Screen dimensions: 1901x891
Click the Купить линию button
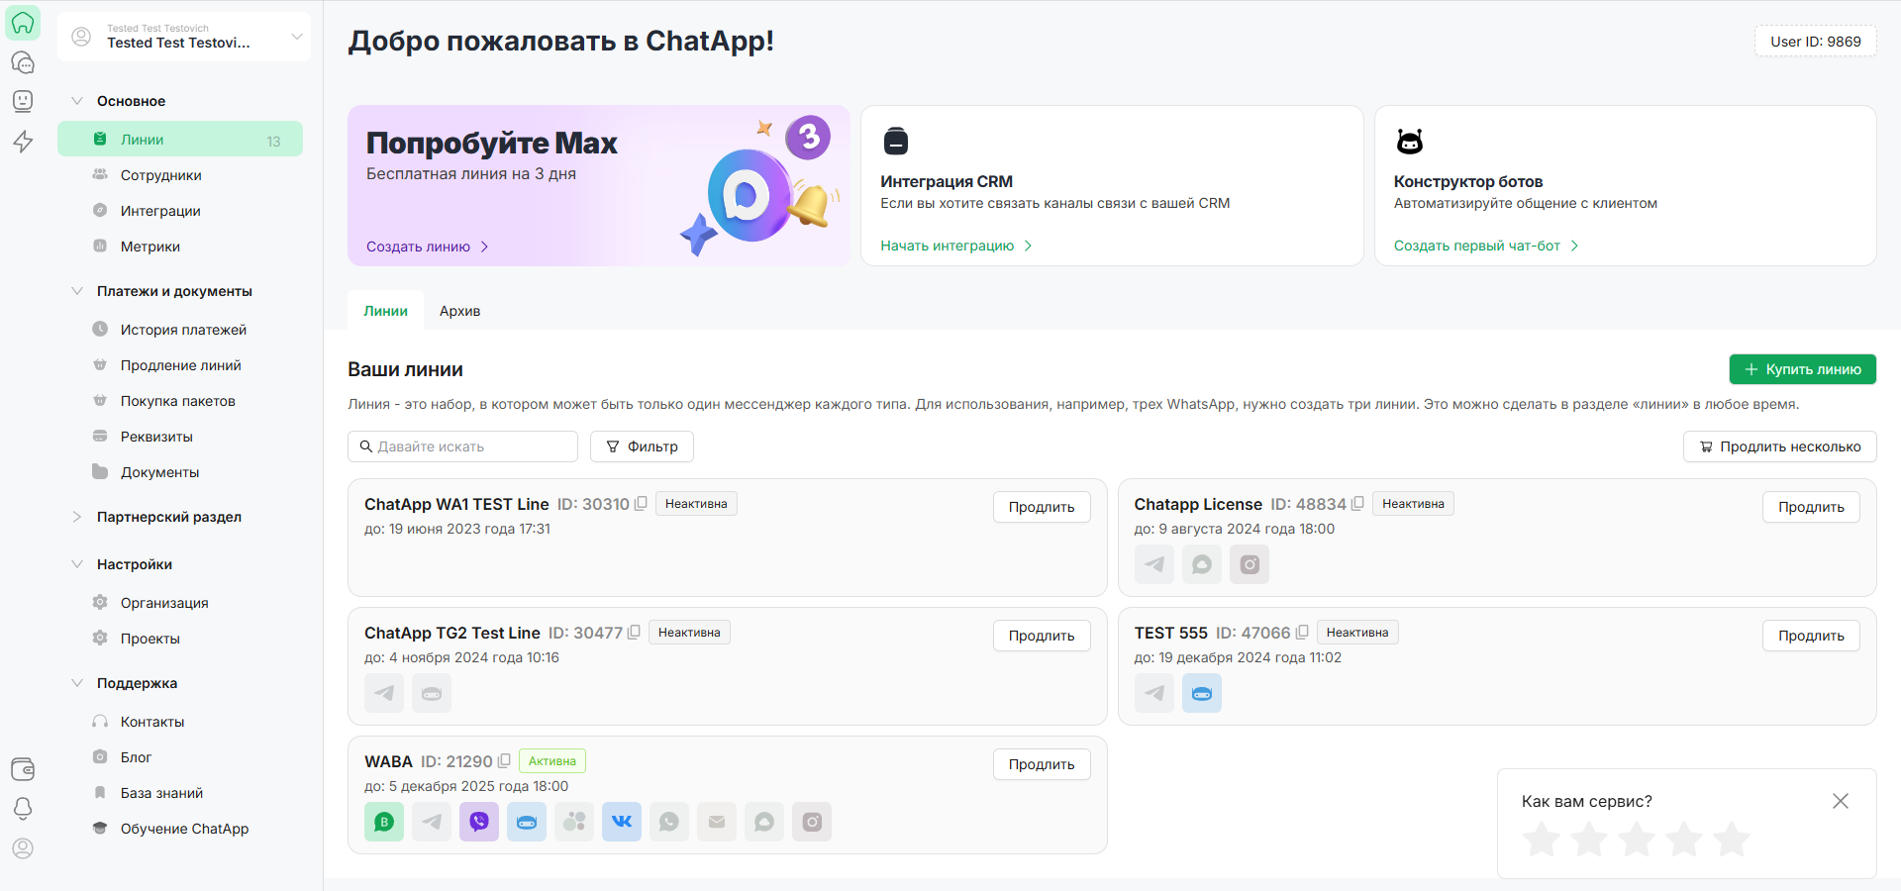(x=1802, y=369)
